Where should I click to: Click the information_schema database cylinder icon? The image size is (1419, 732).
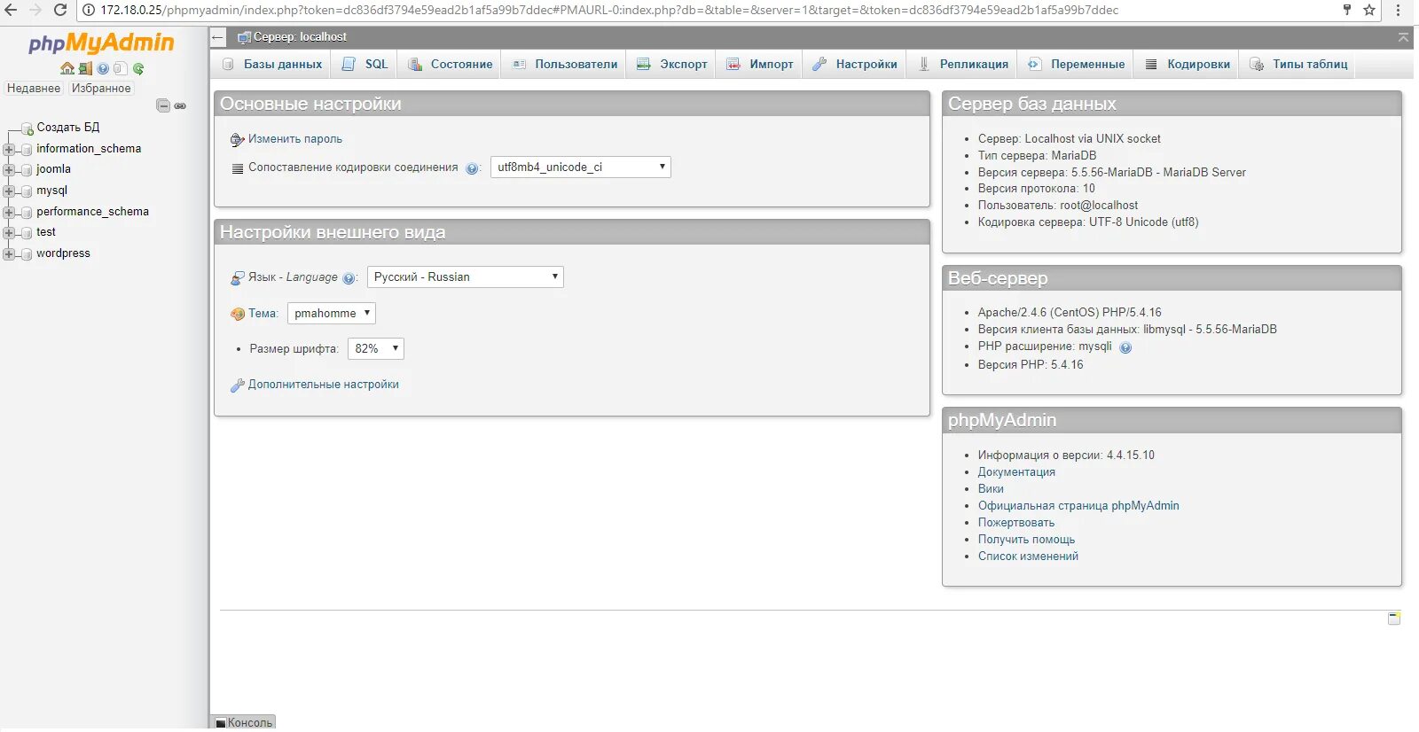[27, 150]
